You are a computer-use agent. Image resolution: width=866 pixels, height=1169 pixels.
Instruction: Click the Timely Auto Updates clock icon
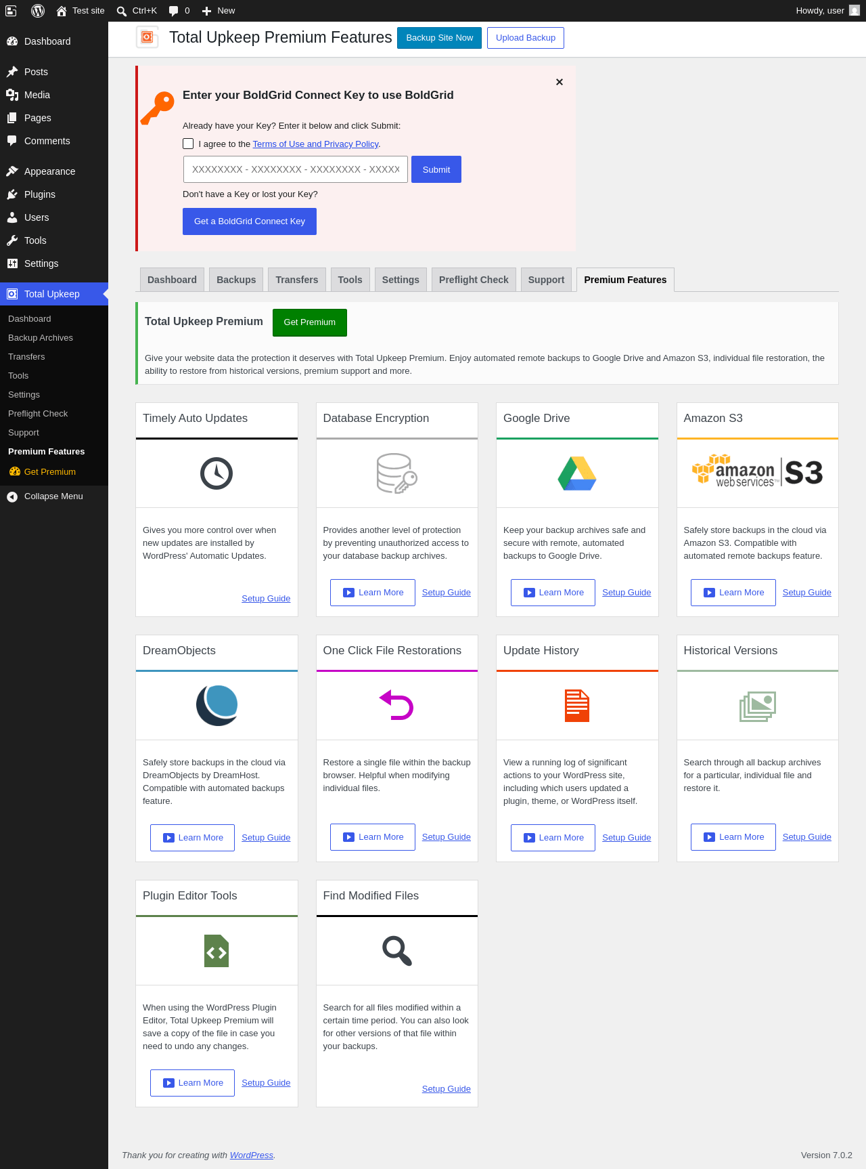point(216,473)
